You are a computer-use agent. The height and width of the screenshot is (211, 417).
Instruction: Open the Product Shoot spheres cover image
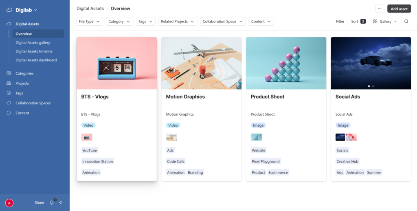point(286,63)
